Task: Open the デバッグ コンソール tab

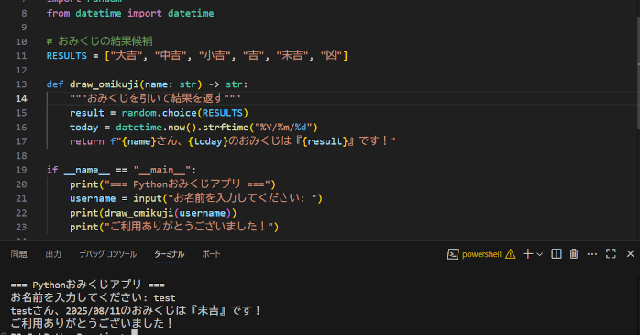Action: [x=108, y=254]
